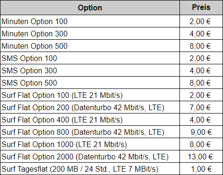Select the SMS Option 500 cell
This screenshot has height=175, width=223.
pyautogui.click(x=90, y=83)
